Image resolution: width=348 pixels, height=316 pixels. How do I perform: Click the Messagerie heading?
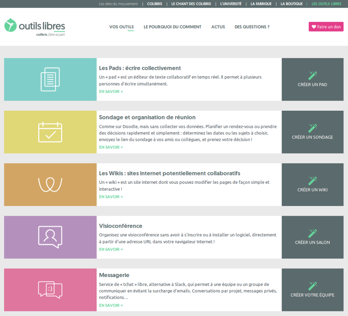pyautogui.click(x=114, y=275)
